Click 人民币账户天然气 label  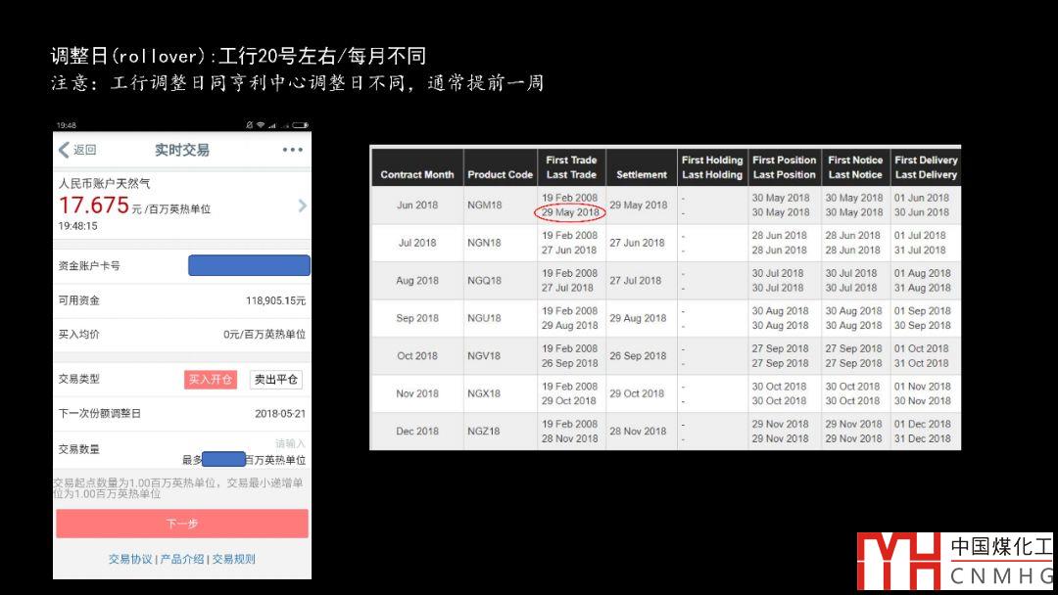coord(104,183)
